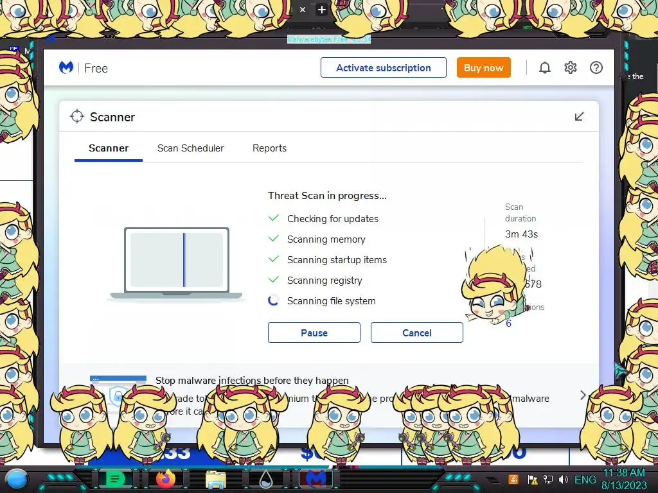This screenshot has width=658, height=493.
Task: Show next promo with right chevron
Action: [x=583, y=395]
